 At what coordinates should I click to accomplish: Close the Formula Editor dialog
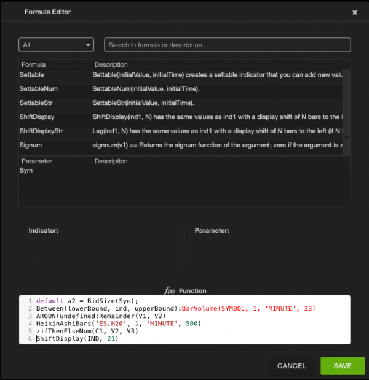click(x=354, y=12)
